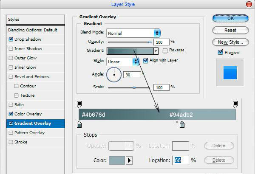Toggle the Preview checkbox
The width and height of the screenshot is (255, 174).
(220, 52)
